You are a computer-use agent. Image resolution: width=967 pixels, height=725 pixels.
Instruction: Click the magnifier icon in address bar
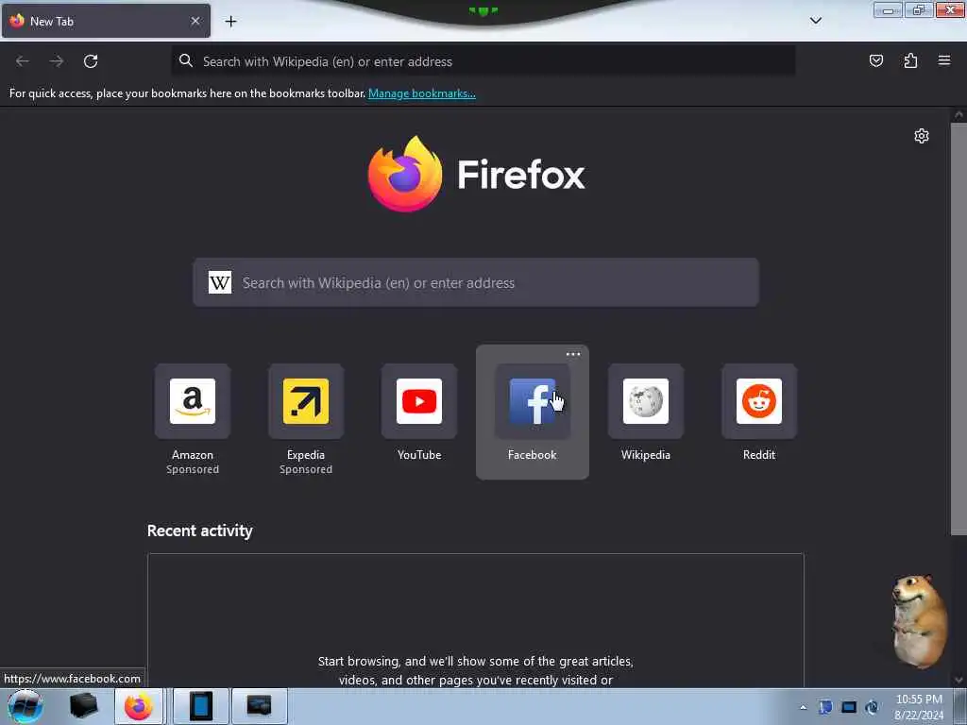(x=186, y=60)
